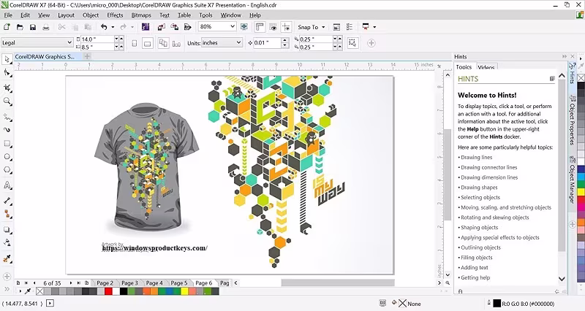
Task: Open the Effects menu
Action: pos(115,15)
